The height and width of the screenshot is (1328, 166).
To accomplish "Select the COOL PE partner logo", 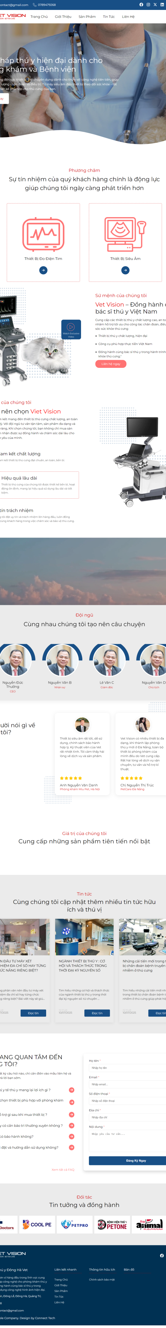I will point(37,1224).
